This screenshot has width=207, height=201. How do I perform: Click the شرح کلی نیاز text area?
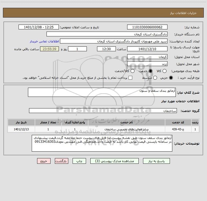coord(102,92)
